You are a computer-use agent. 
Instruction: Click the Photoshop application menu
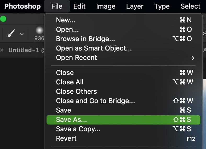coord(22,6)
